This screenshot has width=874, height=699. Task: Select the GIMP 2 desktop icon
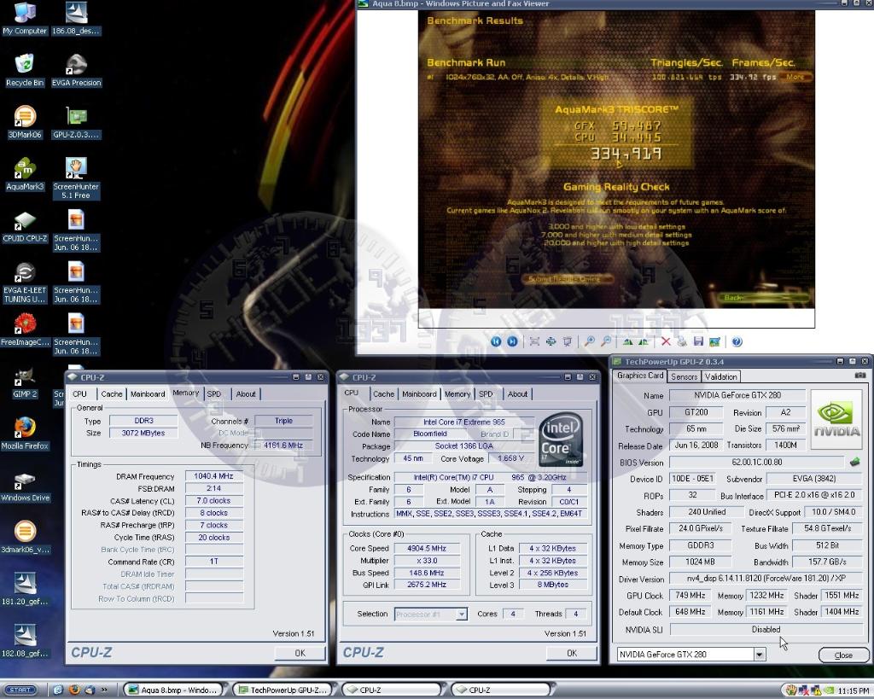pyautogui.click(x=25, y=382)
